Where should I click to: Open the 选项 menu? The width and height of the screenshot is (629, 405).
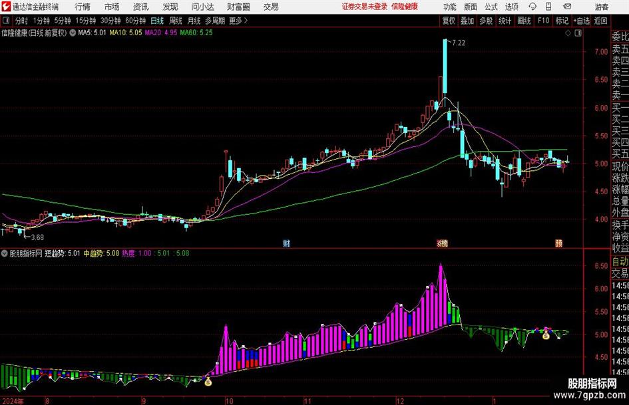pyautogui.click(x=511, y=7)
